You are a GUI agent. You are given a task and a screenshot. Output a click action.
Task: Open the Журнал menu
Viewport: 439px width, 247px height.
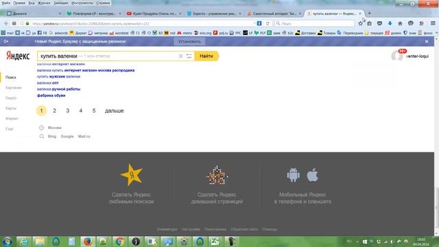44,3
